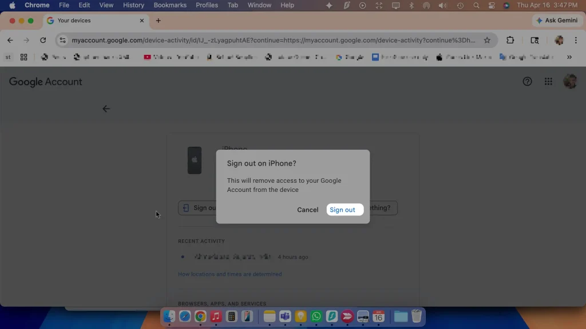Viewport: 586px width, 329px height.
Task: Open the Apple menu
Action: point(13,5)
